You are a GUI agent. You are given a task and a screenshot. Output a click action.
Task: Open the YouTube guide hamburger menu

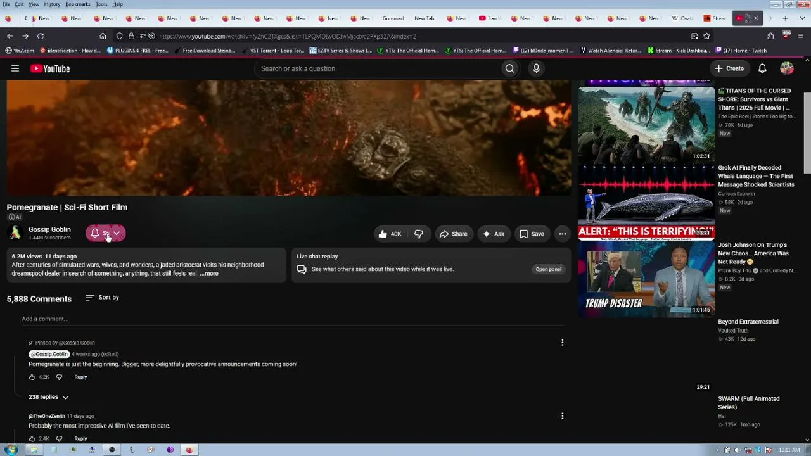pos(15,68)
